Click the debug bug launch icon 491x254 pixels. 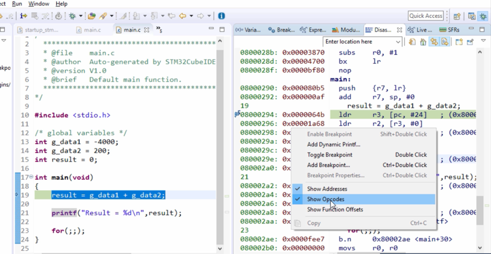coord(73,16)
